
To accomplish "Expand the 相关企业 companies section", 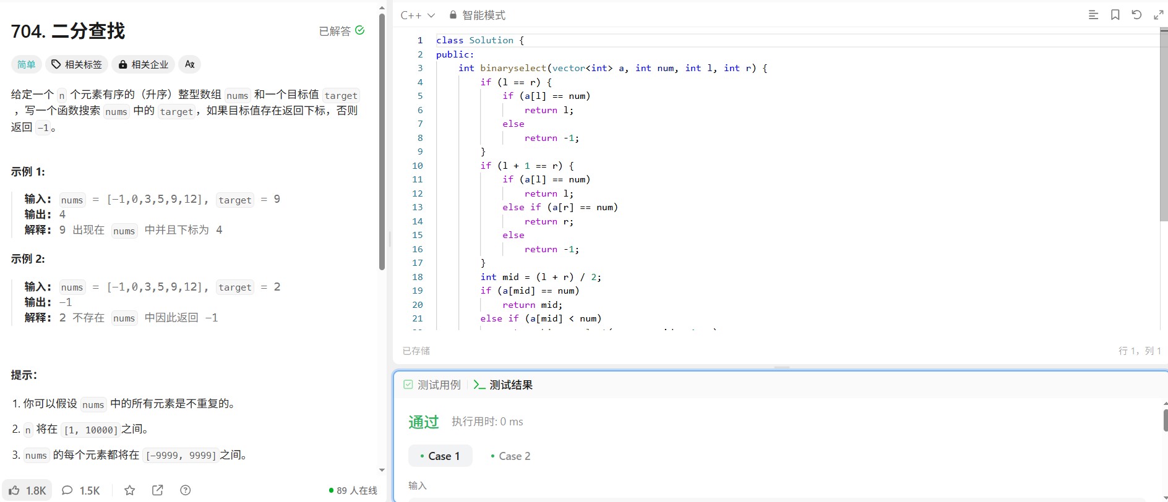I will click(x=144, y=64).
